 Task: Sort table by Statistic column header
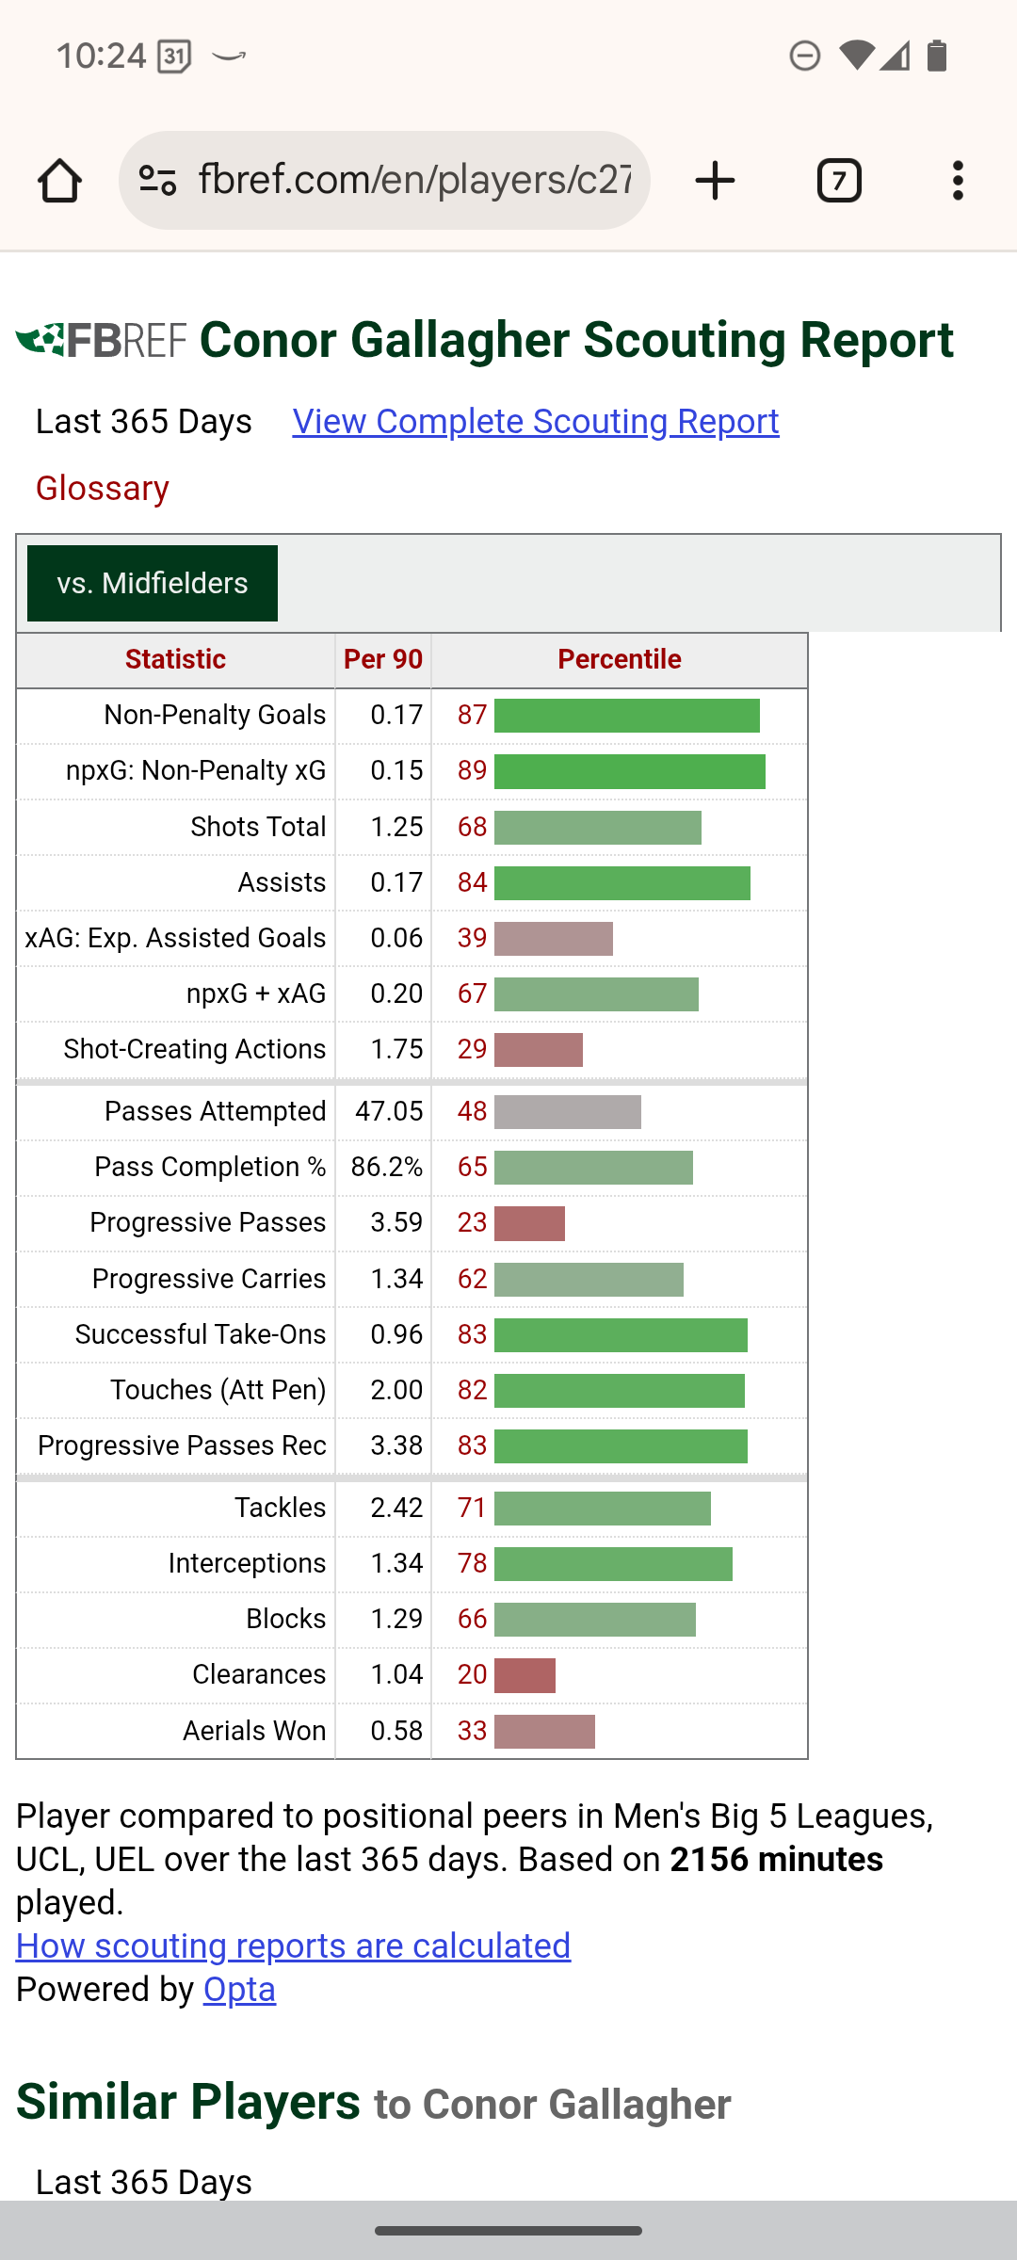[x=175, y=660]
